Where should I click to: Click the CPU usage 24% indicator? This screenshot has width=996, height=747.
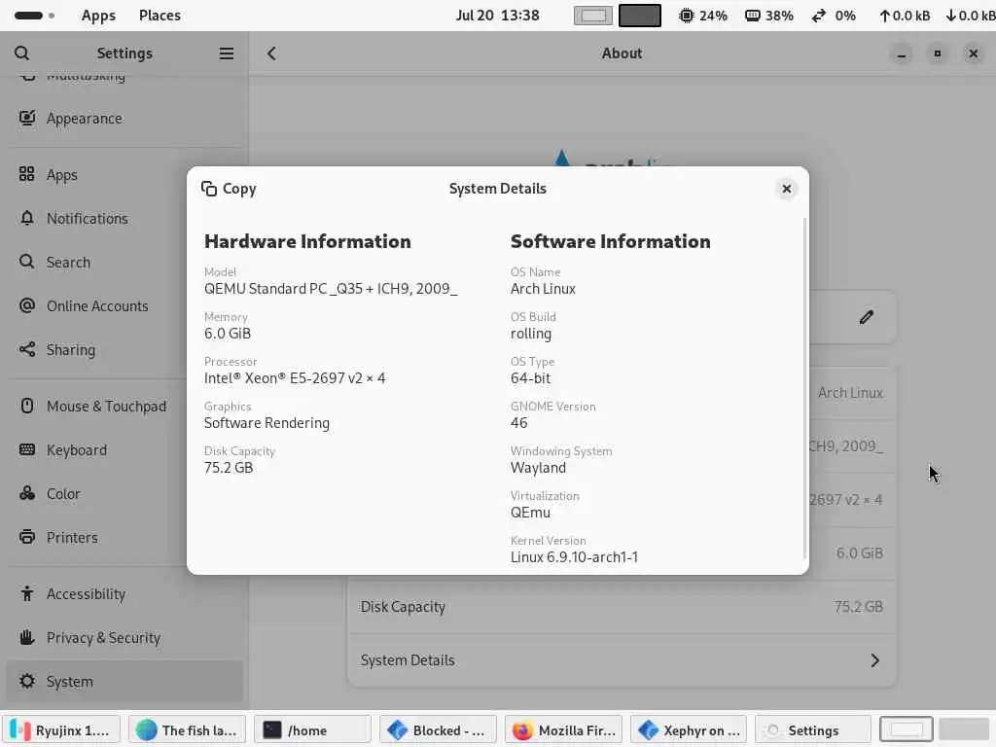(703, 16)
